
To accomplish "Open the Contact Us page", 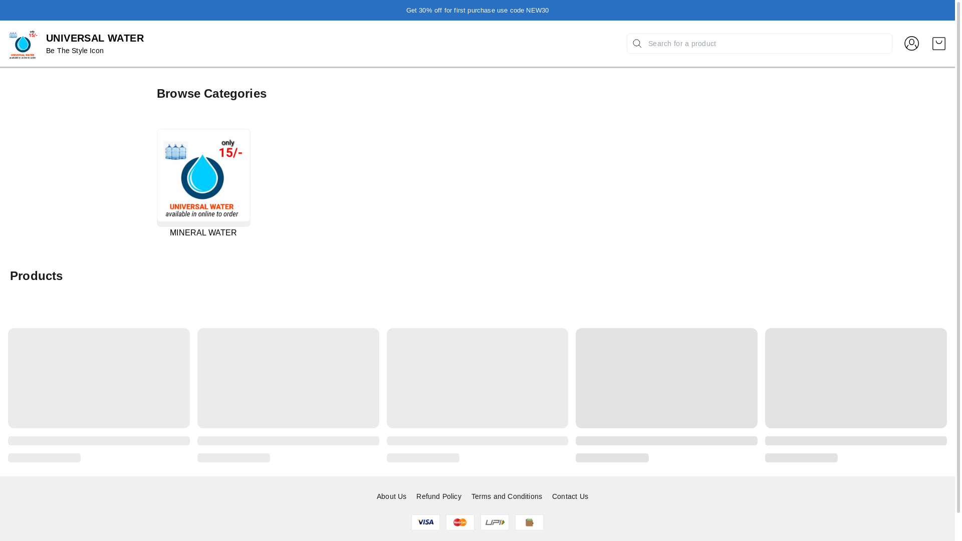I will (x=570, y=496).
